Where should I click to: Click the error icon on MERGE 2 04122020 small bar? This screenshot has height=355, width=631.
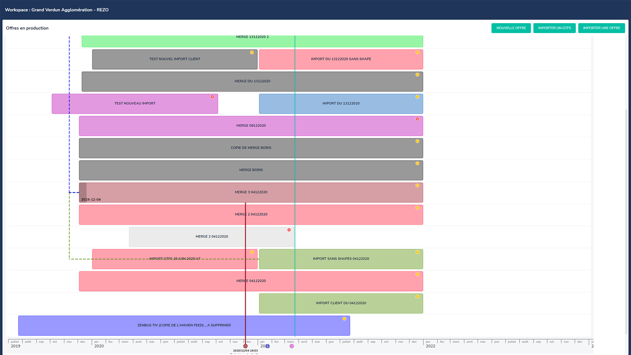tap(289, 230)
